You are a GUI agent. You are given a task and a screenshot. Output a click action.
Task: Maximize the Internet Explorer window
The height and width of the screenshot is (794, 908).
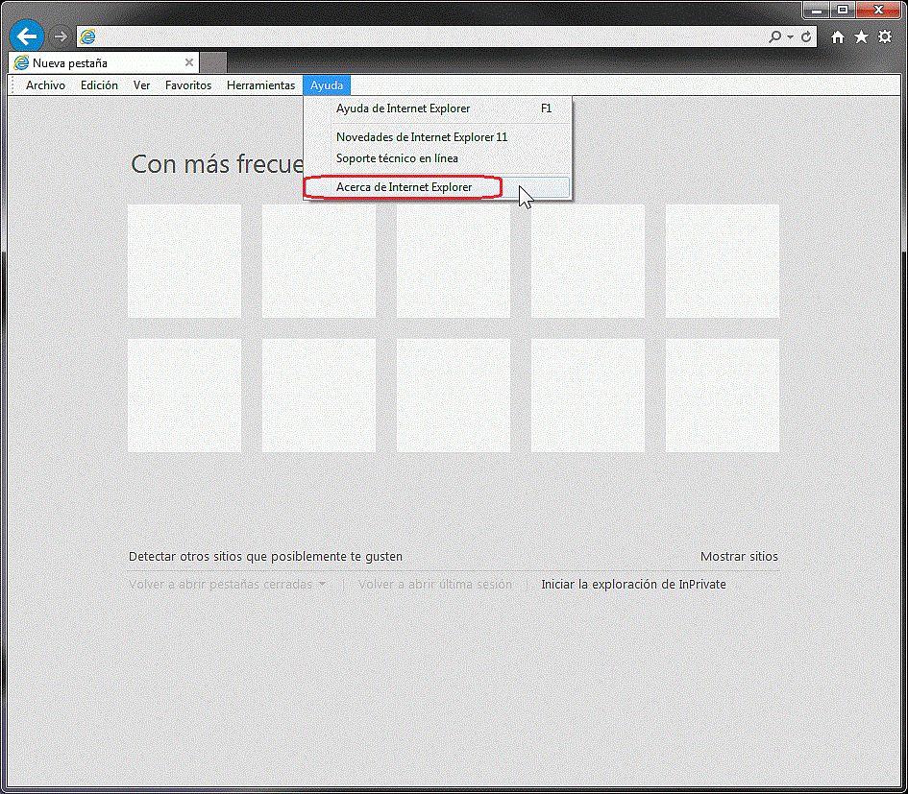coord(844,10)
